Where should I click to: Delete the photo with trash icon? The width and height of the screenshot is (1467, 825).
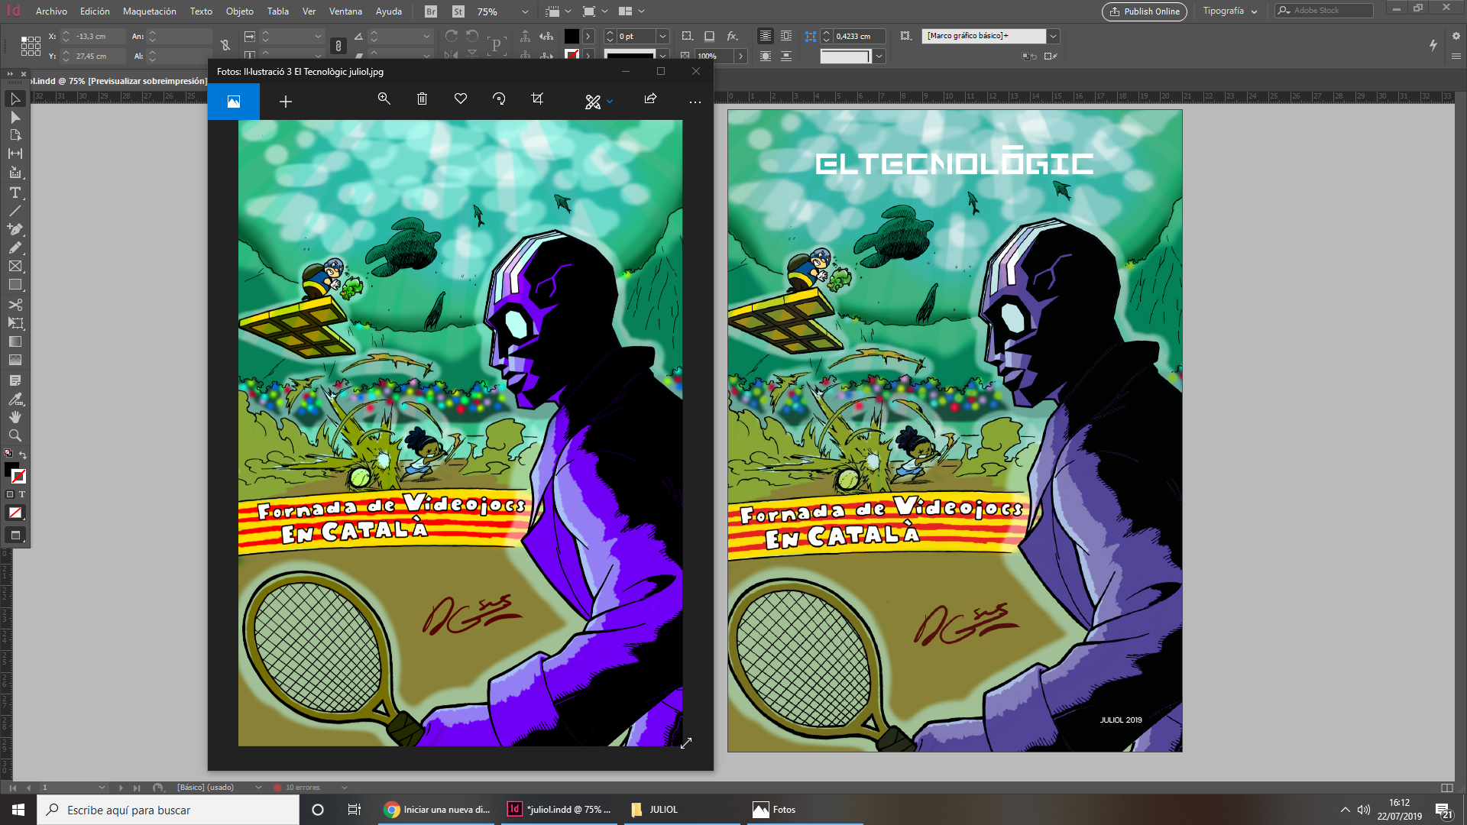click(x=422, y=99)
